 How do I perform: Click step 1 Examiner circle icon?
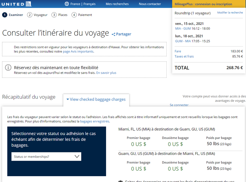(x=5, y=15)
